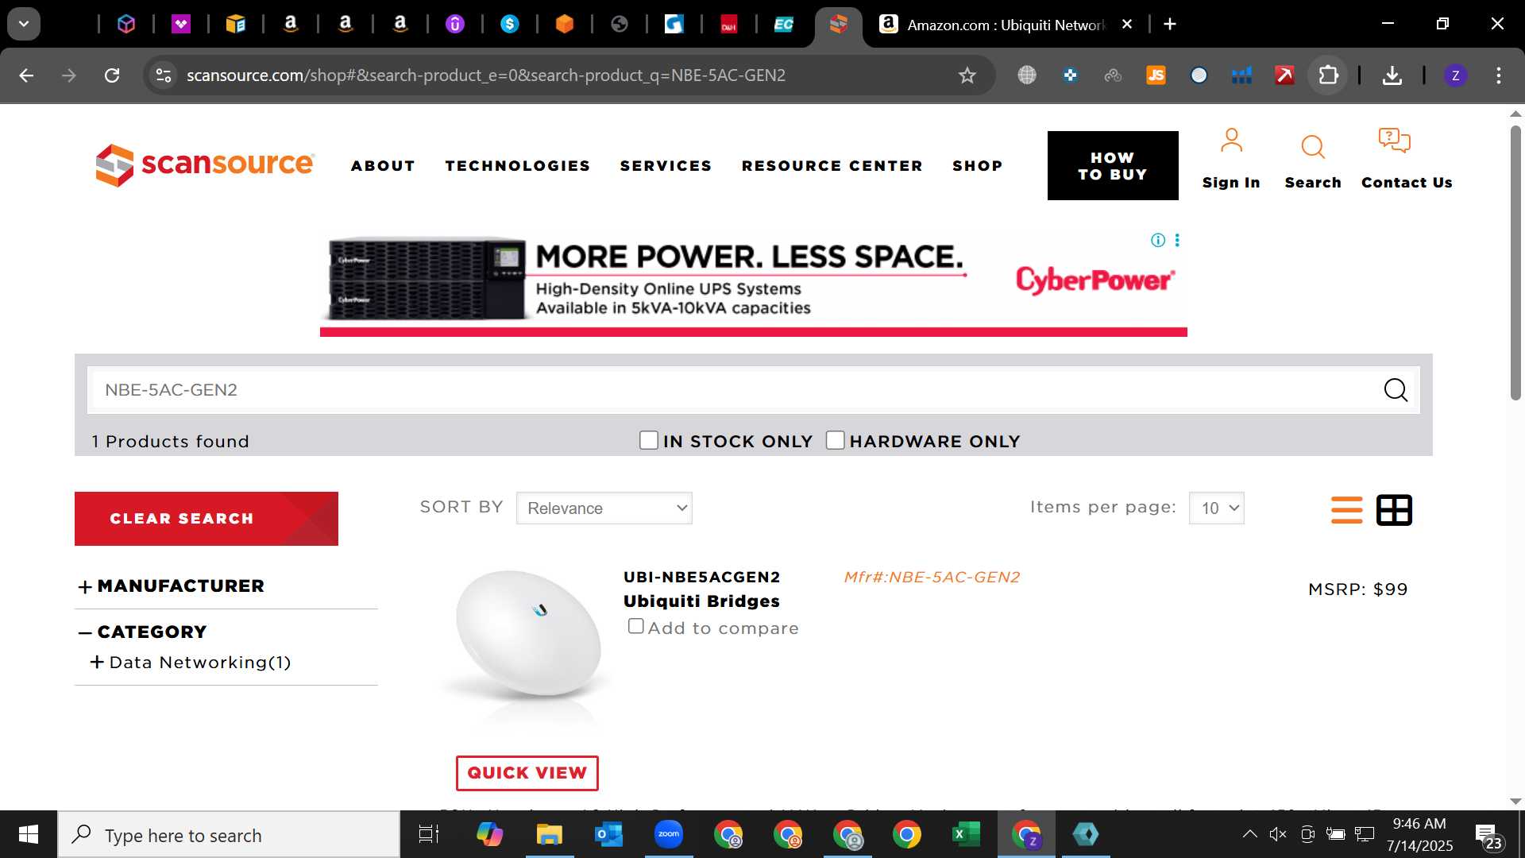Click the header Search magnifier icon
Viewport: 1525px width, 858px height.
tap(1313, 147)
